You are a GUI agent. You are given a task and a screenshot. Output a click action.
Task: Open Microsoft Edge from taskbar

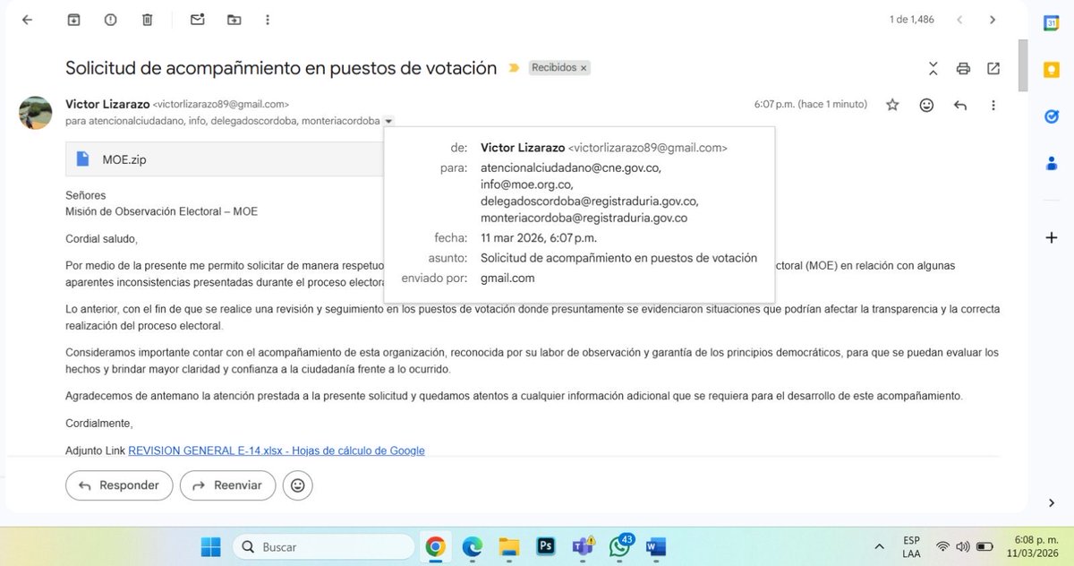click(x=472, y=546)
